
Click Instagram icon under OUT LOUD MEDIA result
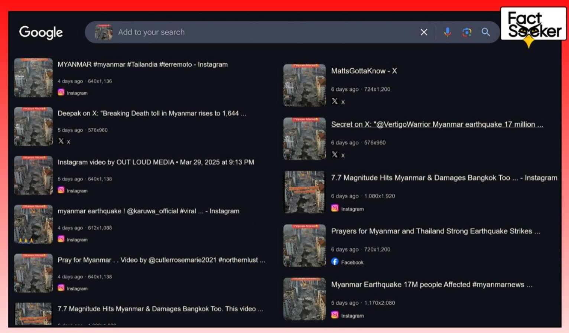(61, 190)
